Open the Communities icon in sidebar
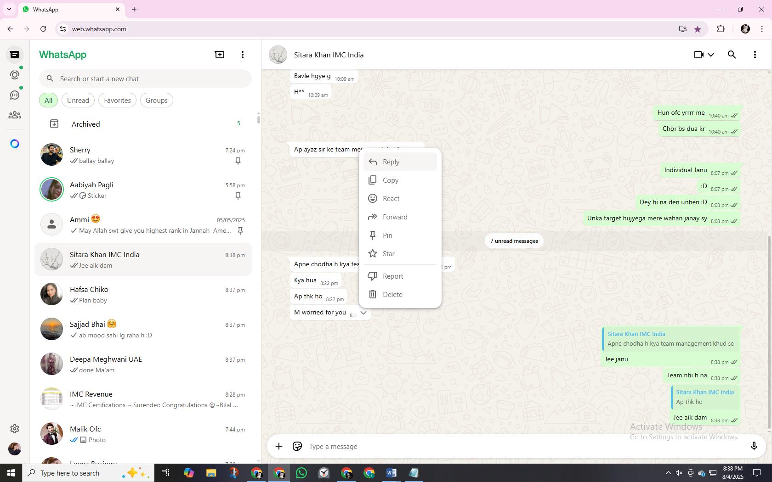The image size is (772, 482). point(15,115)
